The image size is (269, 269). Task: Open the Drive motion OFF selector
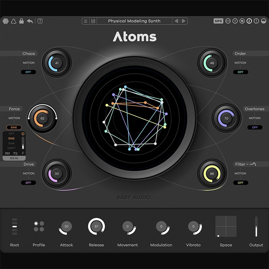coord(28,183)
